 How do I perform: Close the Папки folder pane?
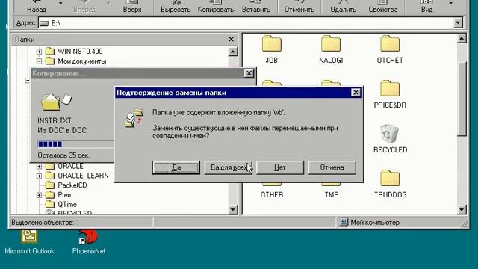231,40
